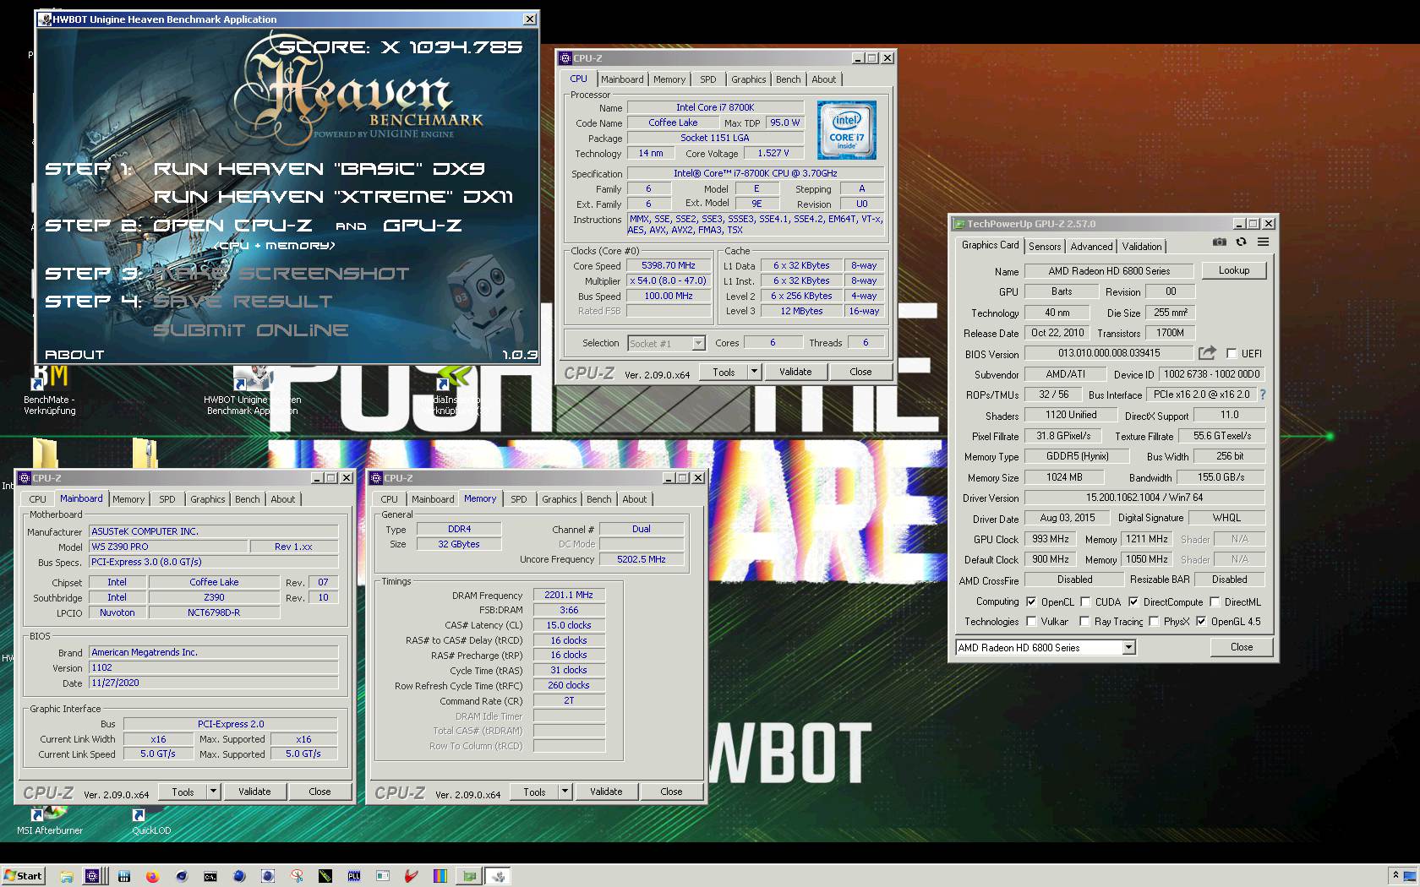Viewport: 1420px width, 887px height.
Task: Click the Intel Core i7 logo in CPU-Z
Action: click(846, 130)
